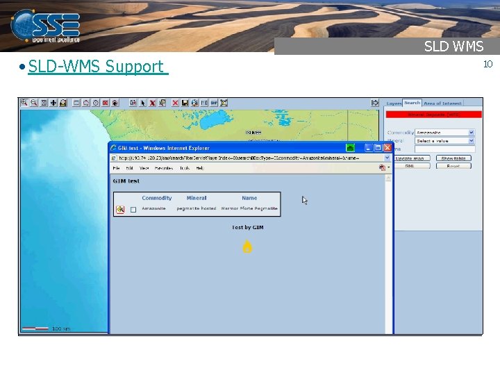This screenshot has height=375, width=500.
Task: Click the red square toolbar icon
Action: point(106,103)
